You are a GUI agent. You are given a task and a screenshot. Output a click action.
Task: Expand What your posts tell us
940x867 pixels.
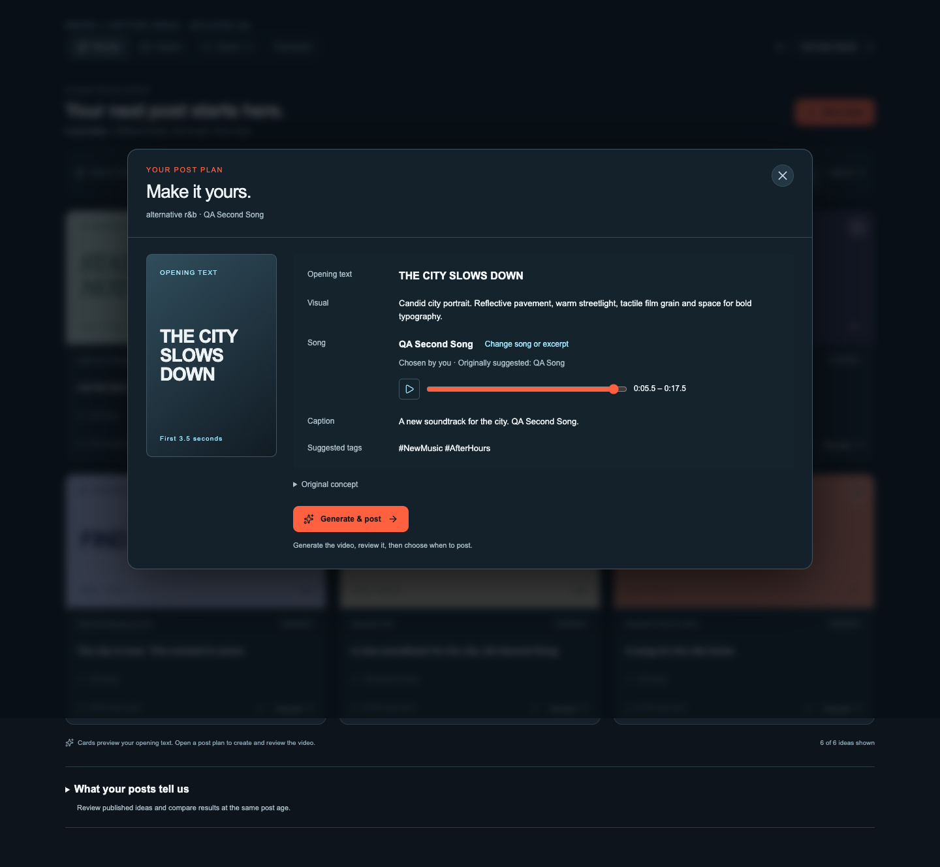pyautogui.click(x=127, y=789)
